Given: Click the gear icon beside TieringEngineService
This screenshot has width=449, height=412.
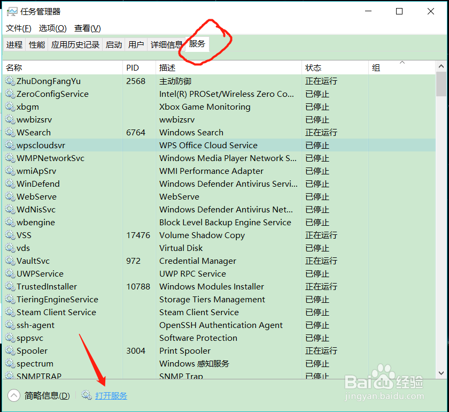Looking at the screenshot, I should pyautogui.click(x=10, y=299).
